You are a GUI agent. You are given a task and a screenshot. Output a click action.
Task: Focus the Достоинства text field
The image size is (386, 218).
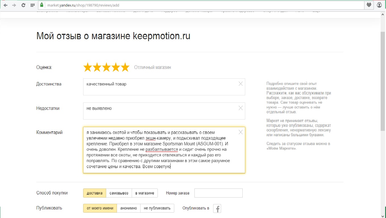point(164,87)
